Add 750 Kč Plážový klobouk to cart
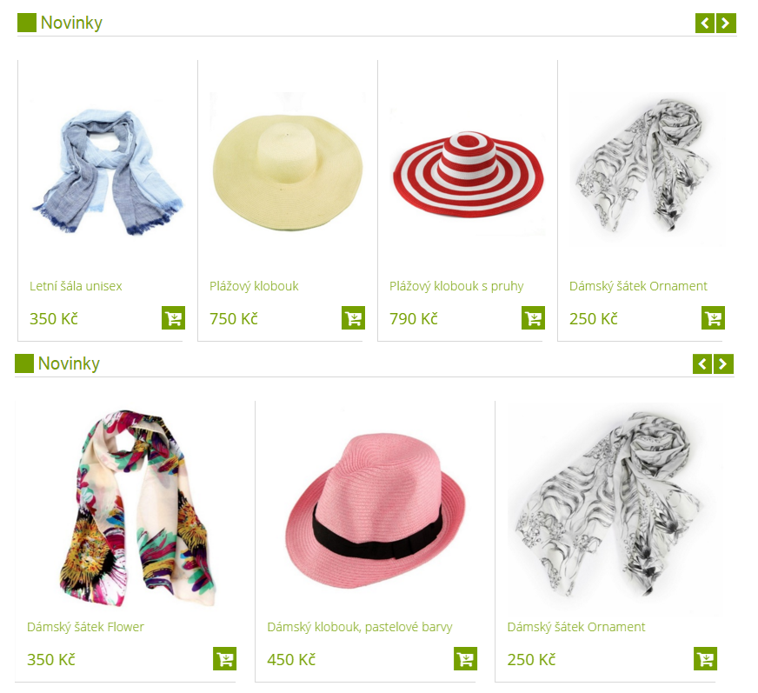 click(x=353, y=317)
